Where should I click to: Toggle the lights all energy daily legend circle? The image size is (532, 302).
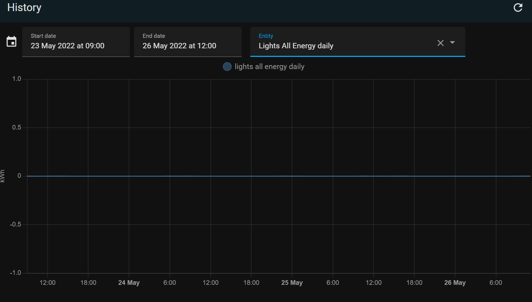227,67
